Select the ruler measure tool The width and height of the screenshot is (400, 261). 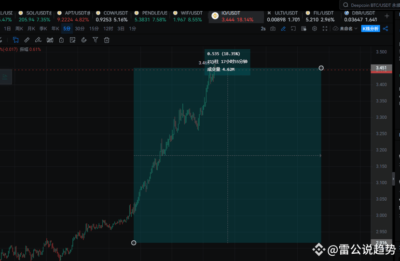[x=27, y=40]
